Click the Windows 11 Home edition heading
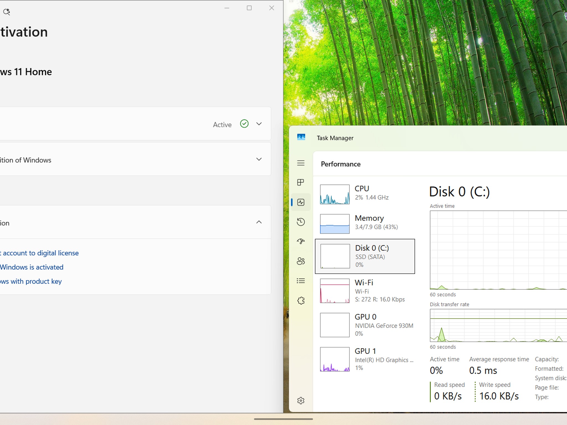The height and width of the screenshot is (425, 567). click(x=26, y=72)
